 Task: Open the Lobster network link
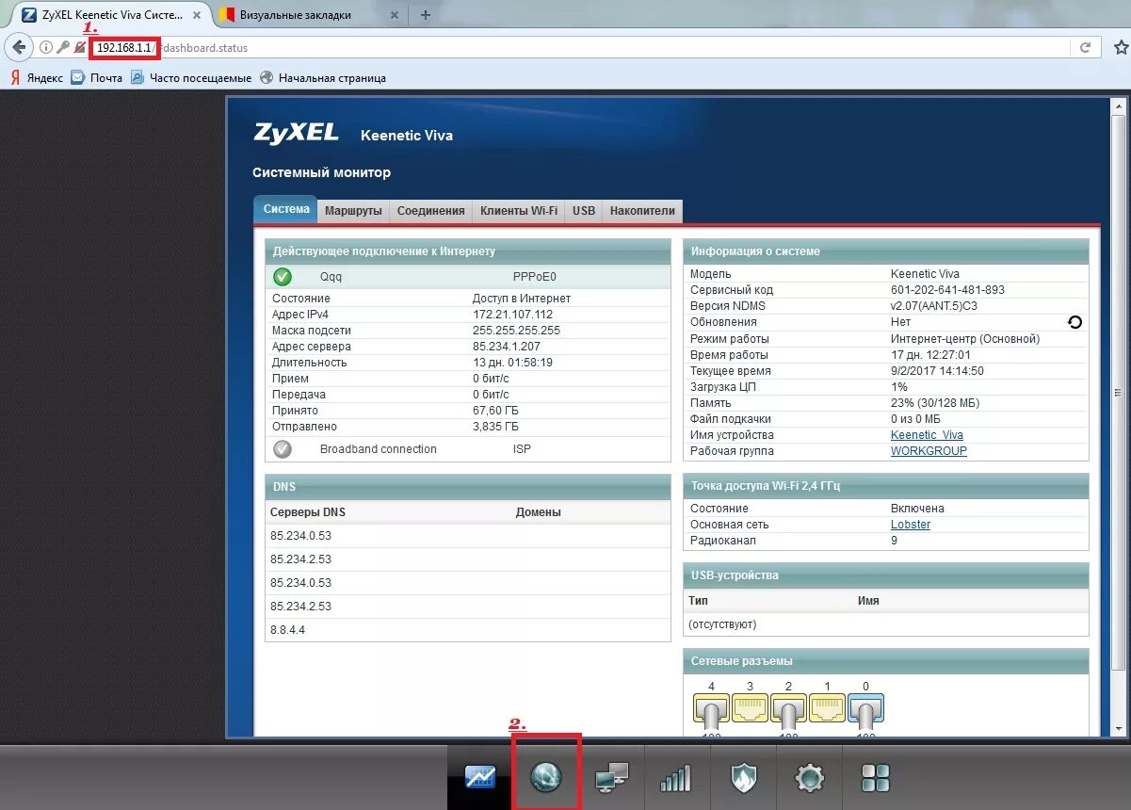[x=911, y=525]
